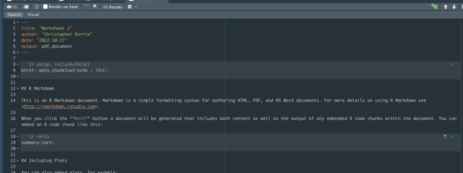
Task: Go to next chunk with down arrow
Action: 454,7
